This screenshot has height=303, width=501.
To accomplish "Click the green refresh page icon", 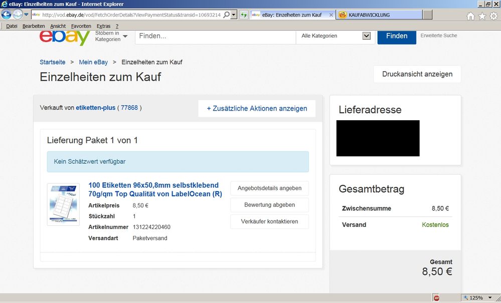I will [x=244, y=15].
